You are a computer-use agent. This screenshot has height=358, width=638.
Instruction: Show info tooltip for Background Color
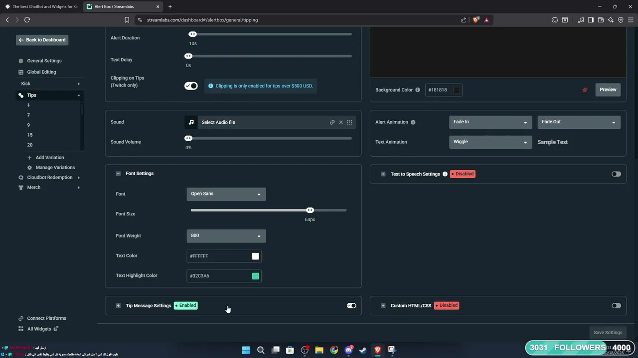coord(418,90)
